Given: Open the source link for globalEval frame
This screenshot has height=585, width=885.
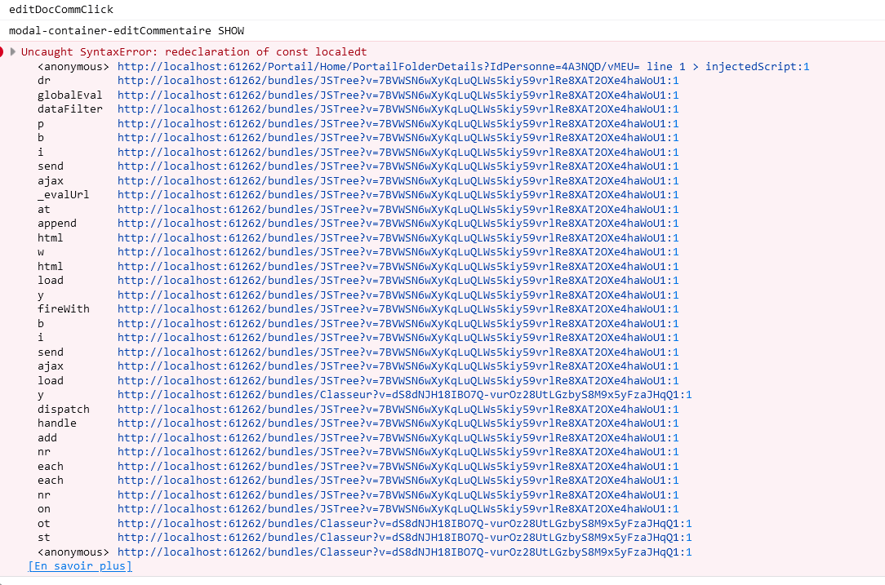Looking at the screenshot, I should coord(398,95).
